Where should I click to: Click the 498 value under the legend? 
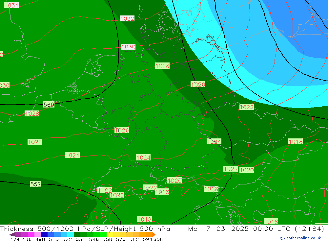coord(40,239)
